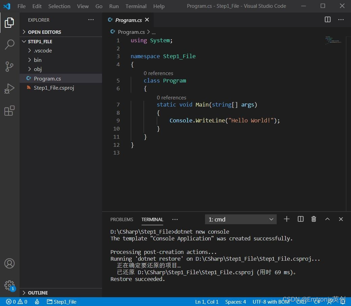Screen dimensions: 351x306
Task: Close the terminal panel
Action: (x=341, y=219)
